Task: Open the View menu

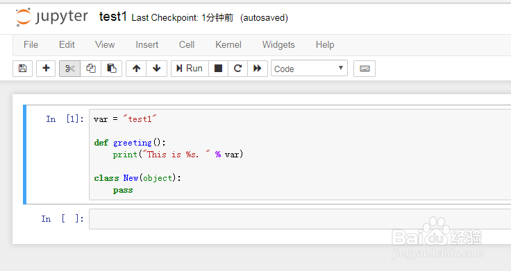Action: (x=105, y=44)
